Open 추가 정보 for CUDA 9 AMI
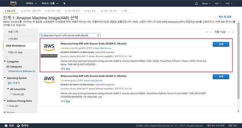 [x=66, y=102]
